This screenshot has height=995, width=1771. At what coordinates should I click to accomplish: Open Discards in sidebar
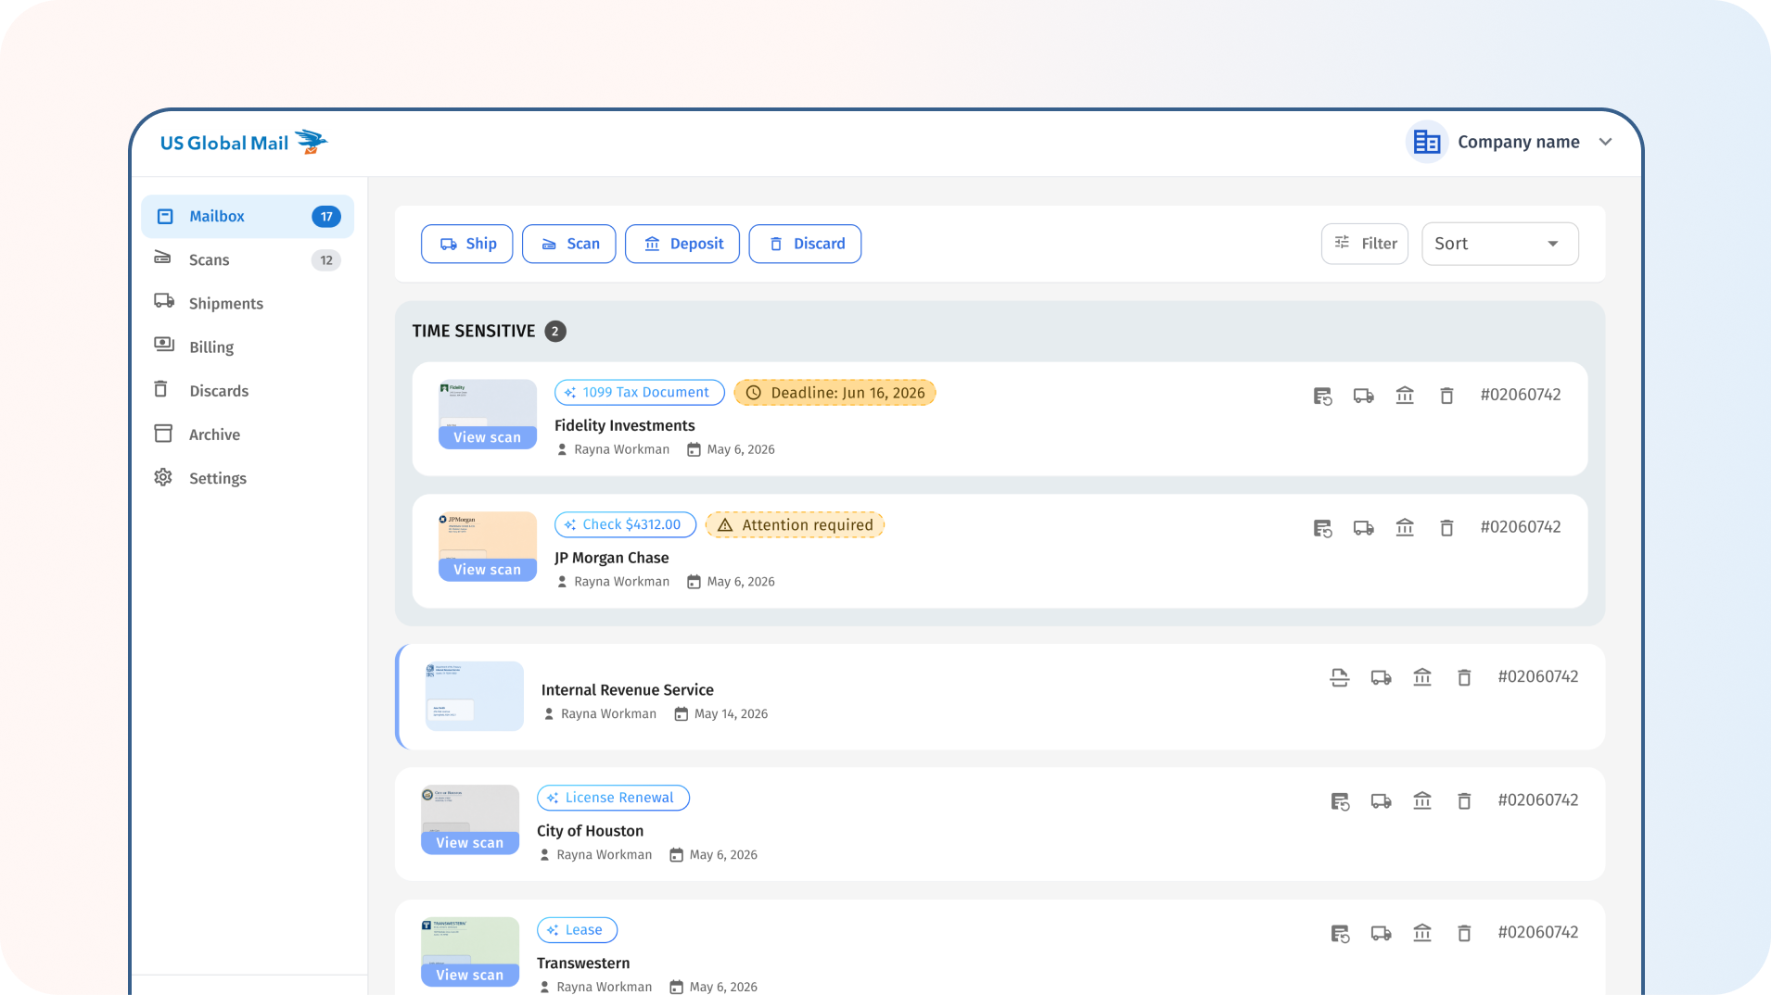pyautogui.click(x=248, y=391)
